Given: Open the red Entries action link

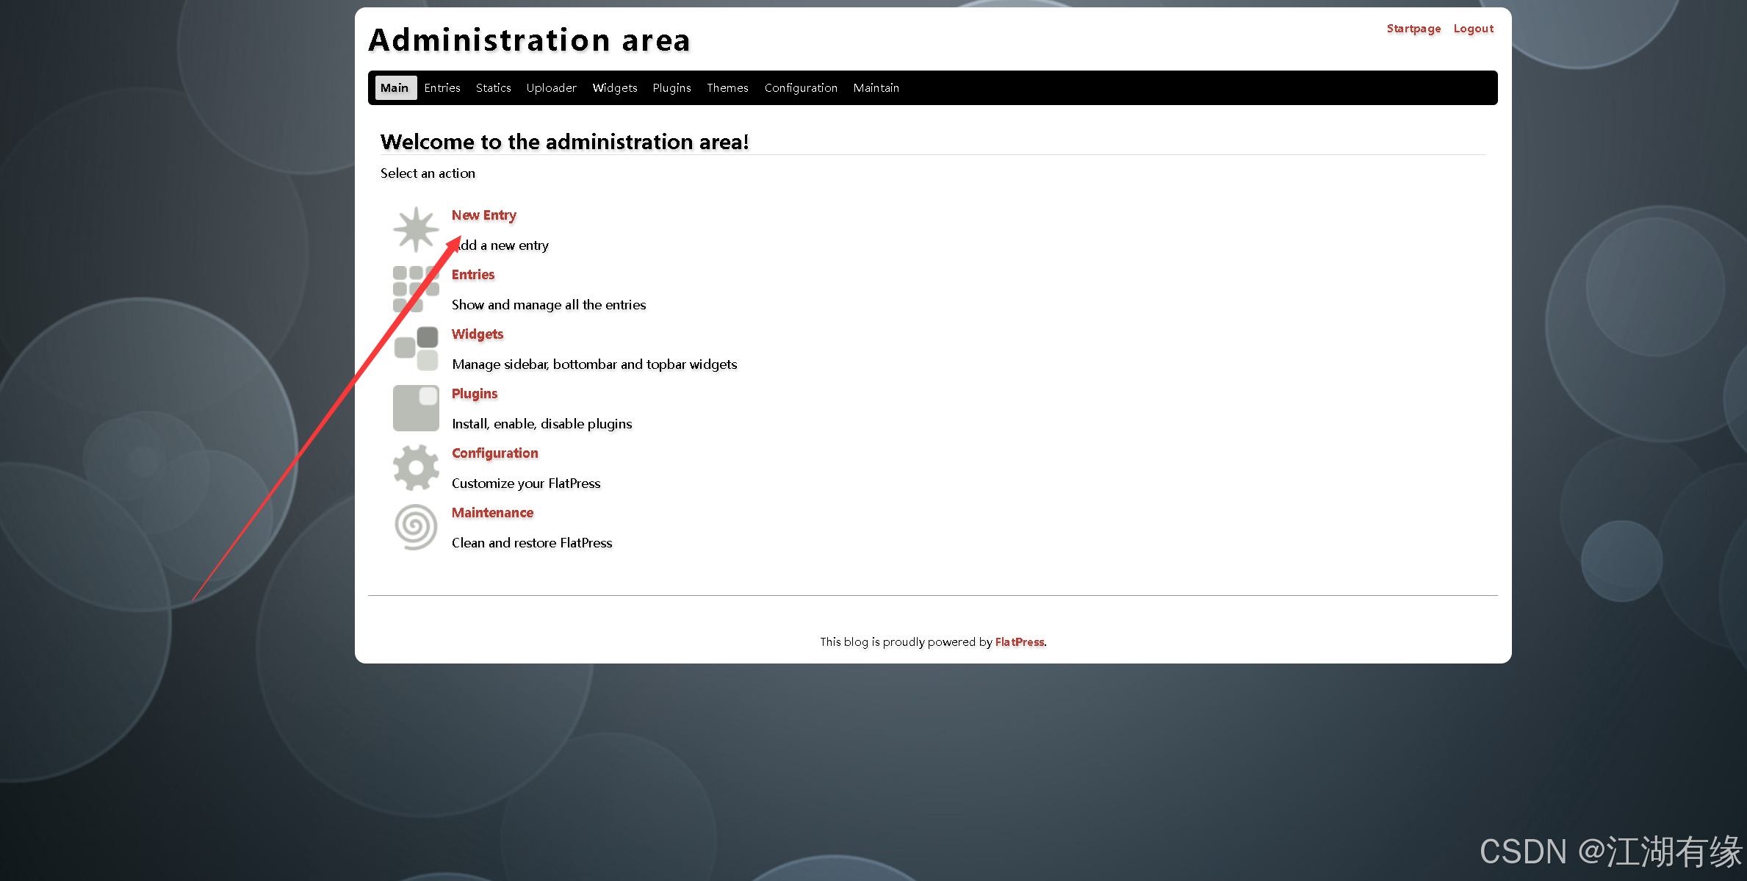Looking at the screenshot, I should click(472, 275).
